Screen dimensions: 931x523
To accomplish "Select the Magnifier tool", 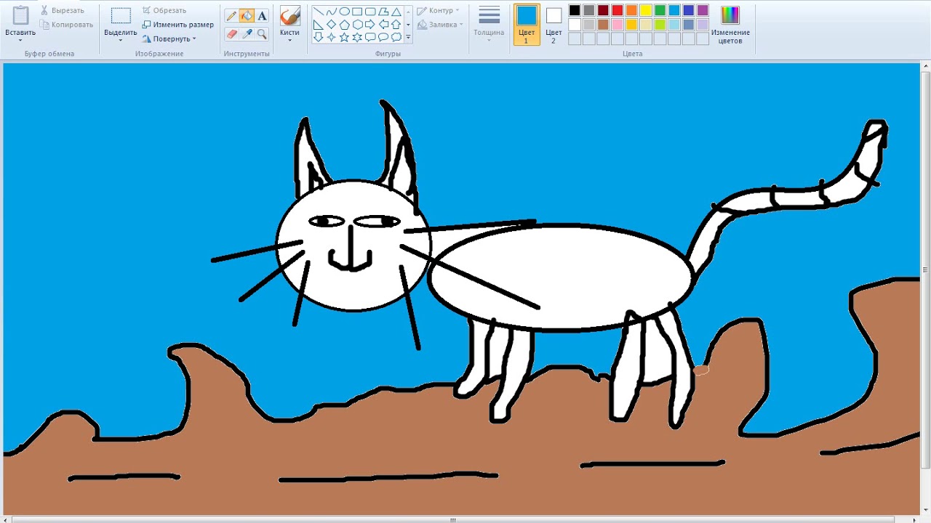I will (x=262, y=33).
